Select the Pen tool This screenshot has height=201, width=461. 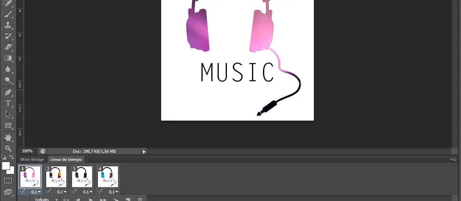(8, 92)
